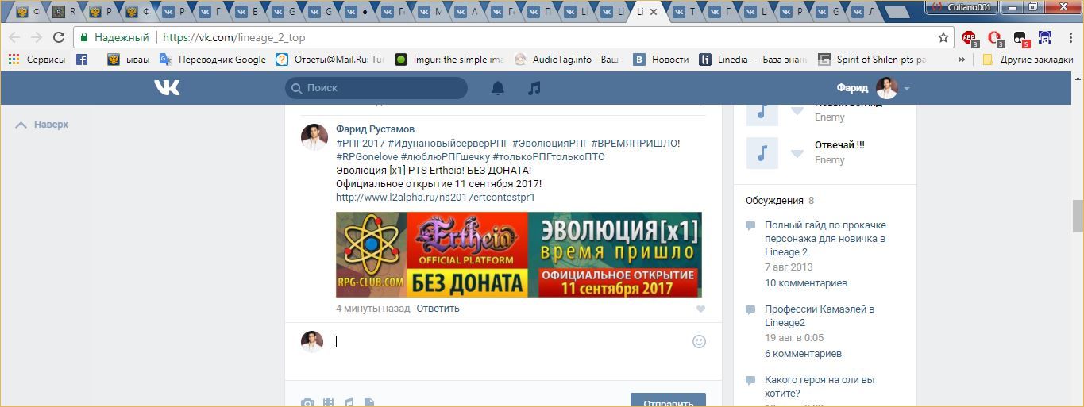This screenshot has width=1084, height=407.
Task: Go to the VK logo home
Action: click(167, 88)
